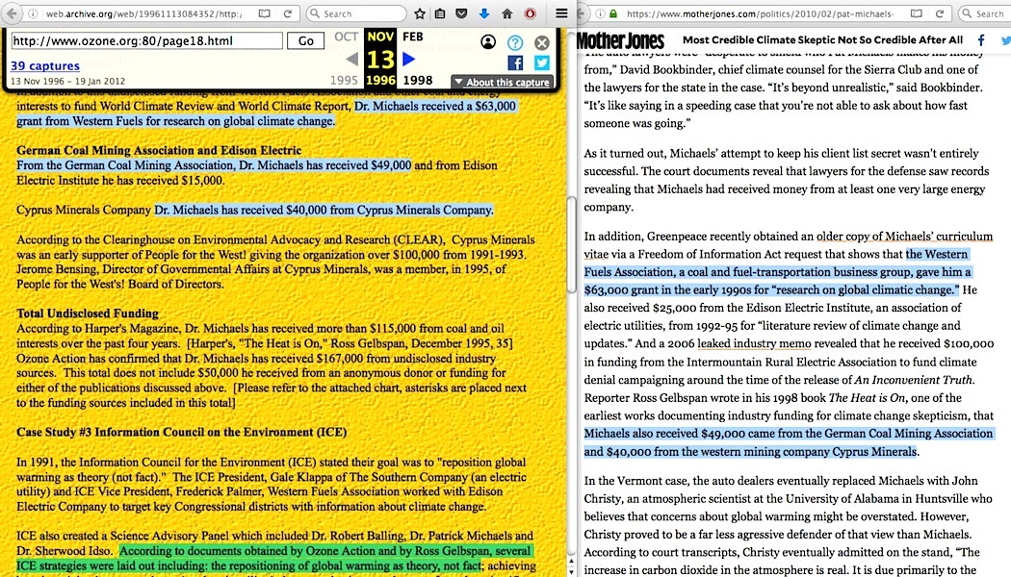Image resolution: width=1011 pixels, height=577 pixels.
Task: Open Wayback Machine help question mark icon
Action: click(x=515, y=42)
